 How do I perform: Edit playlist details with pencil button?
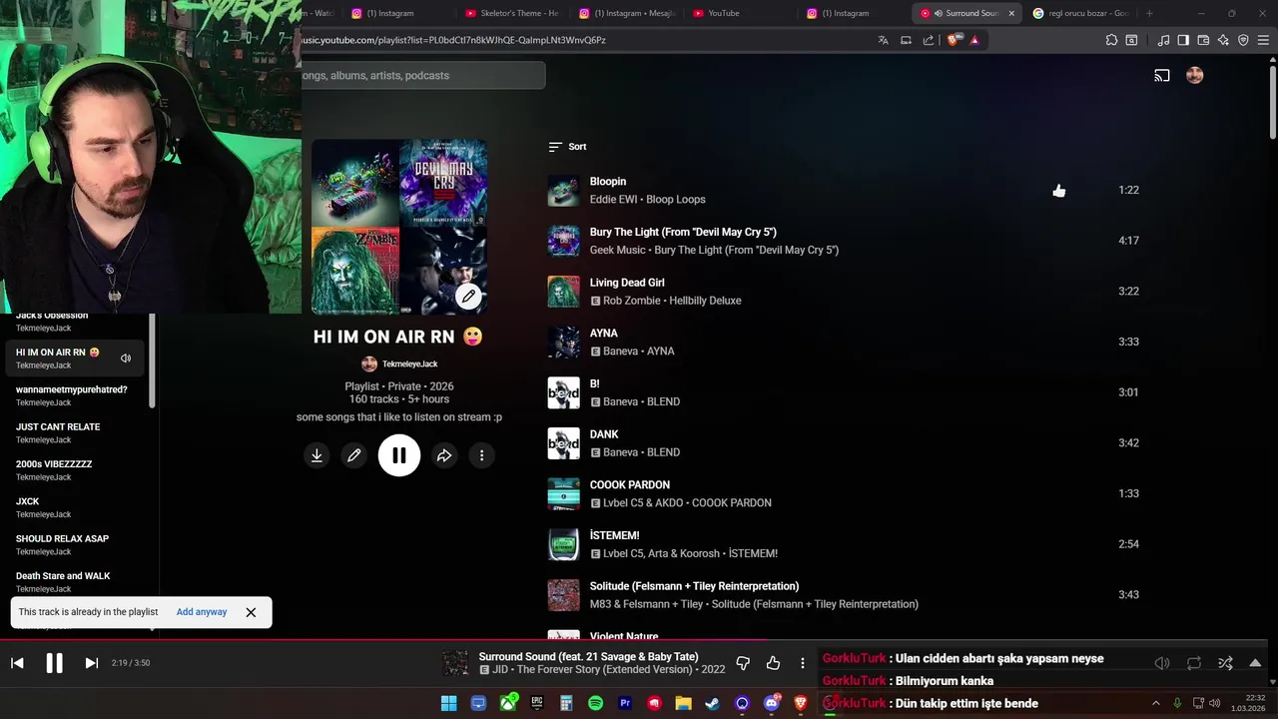pyautogui.click(x=353, y=455)
